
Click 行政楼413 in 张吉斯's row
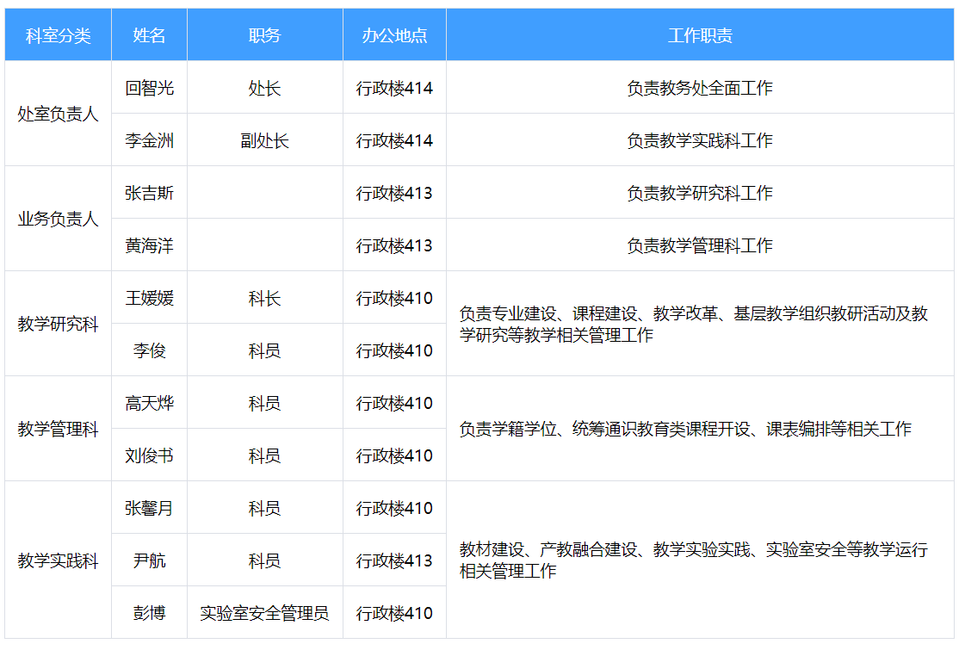pos(394,193)
